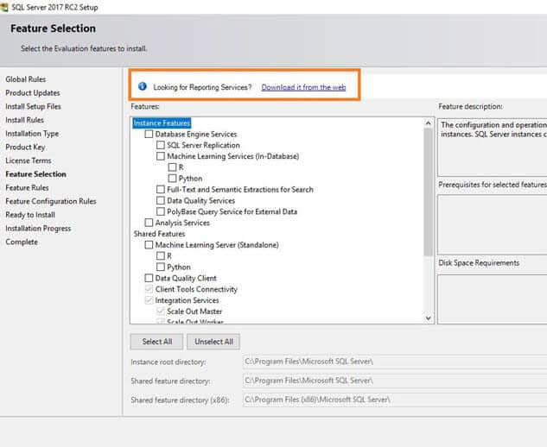The image size is (547, 447).
Task: Click the features list scroll up arrow
Action: coord(428,123)
